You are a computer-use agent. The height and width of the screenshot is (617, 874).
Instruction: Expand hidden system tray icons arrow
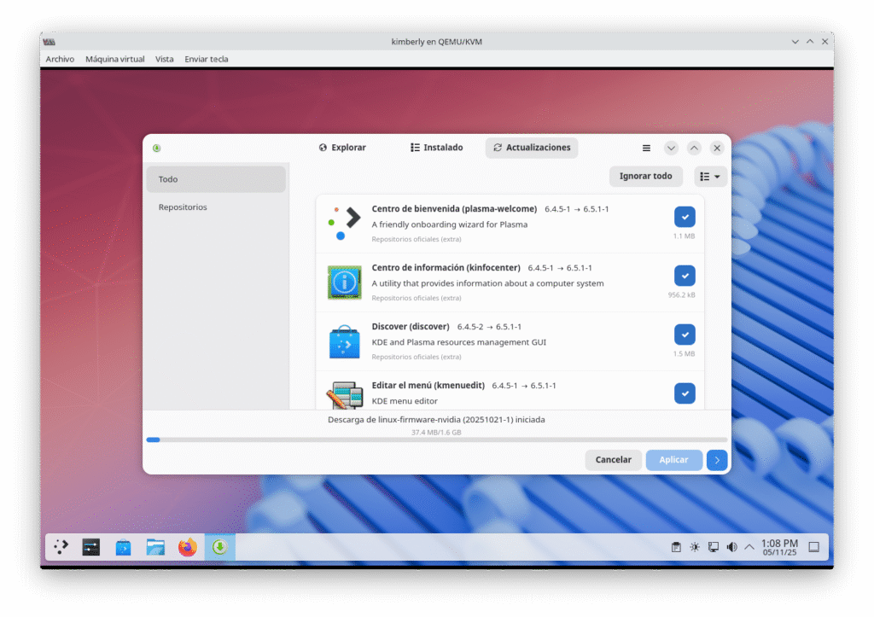pos(749,547)
